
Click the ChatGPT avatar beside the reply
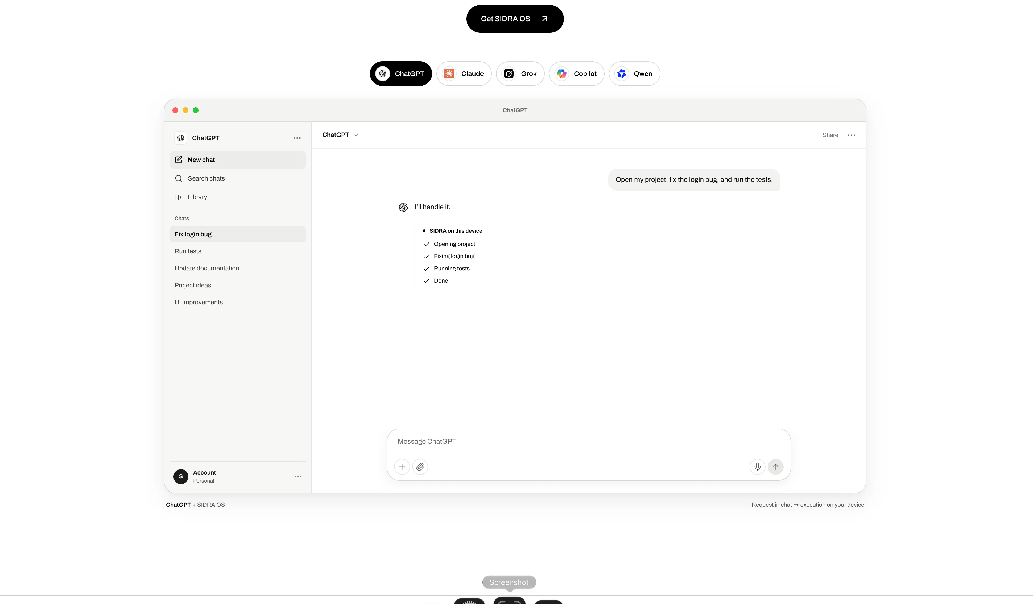403,207
